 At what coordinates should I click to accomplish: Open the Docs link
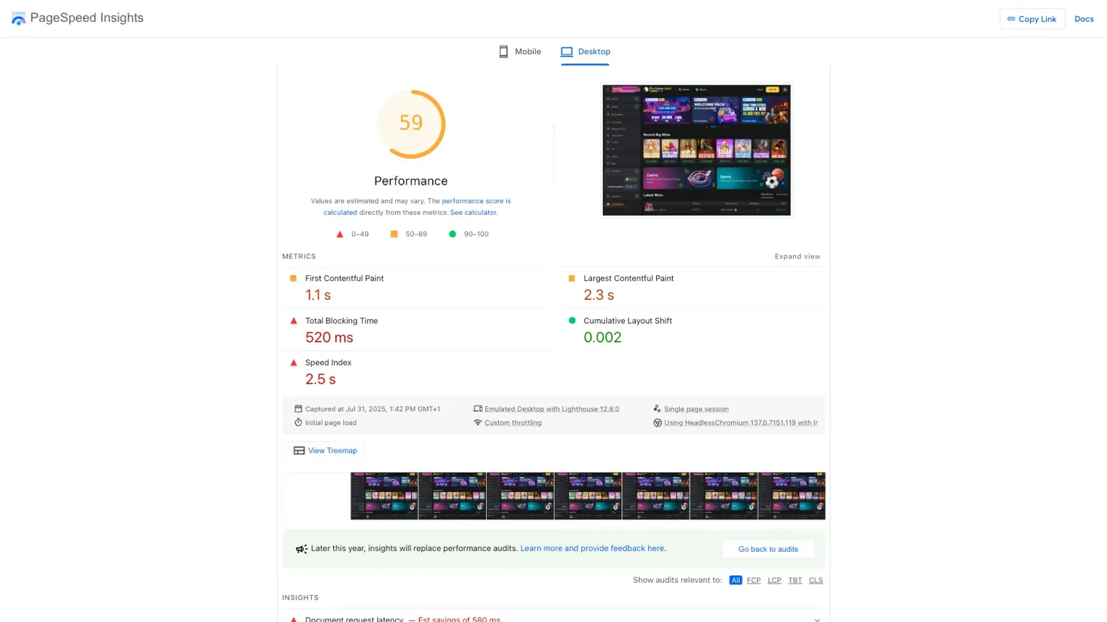coord(1084,19)
